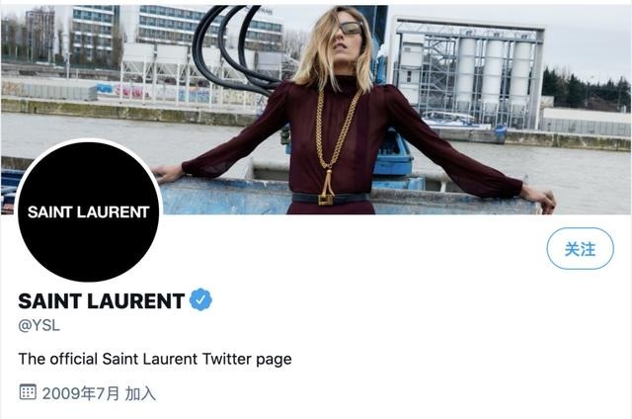Click the model's sunglasses in the header photo
Screen dimensions: 632x419
[x=351, y=29]
